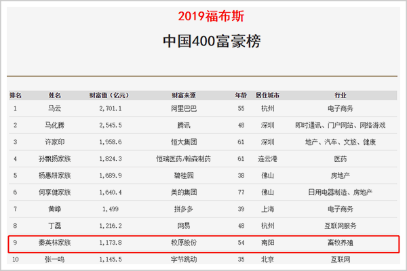Click '电子商务' in 马云's row
The height and width of the screenshot is (271, 407).
[x=341, y=108]
